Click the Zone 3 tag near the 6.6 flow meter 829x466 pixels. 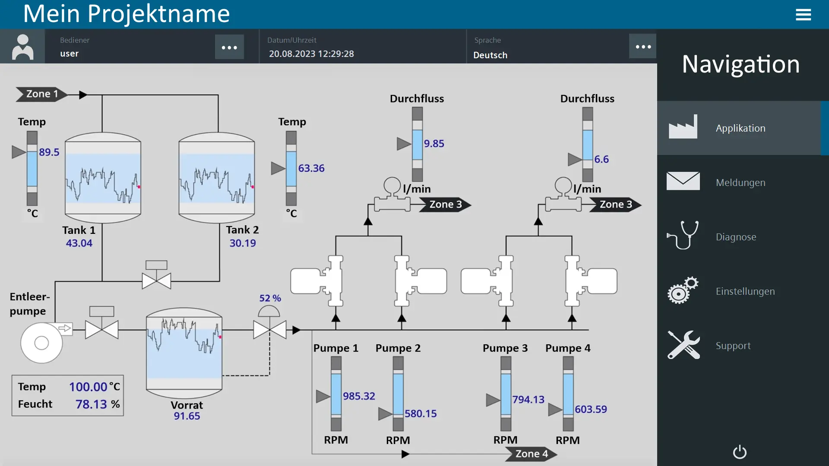point(615,205)
